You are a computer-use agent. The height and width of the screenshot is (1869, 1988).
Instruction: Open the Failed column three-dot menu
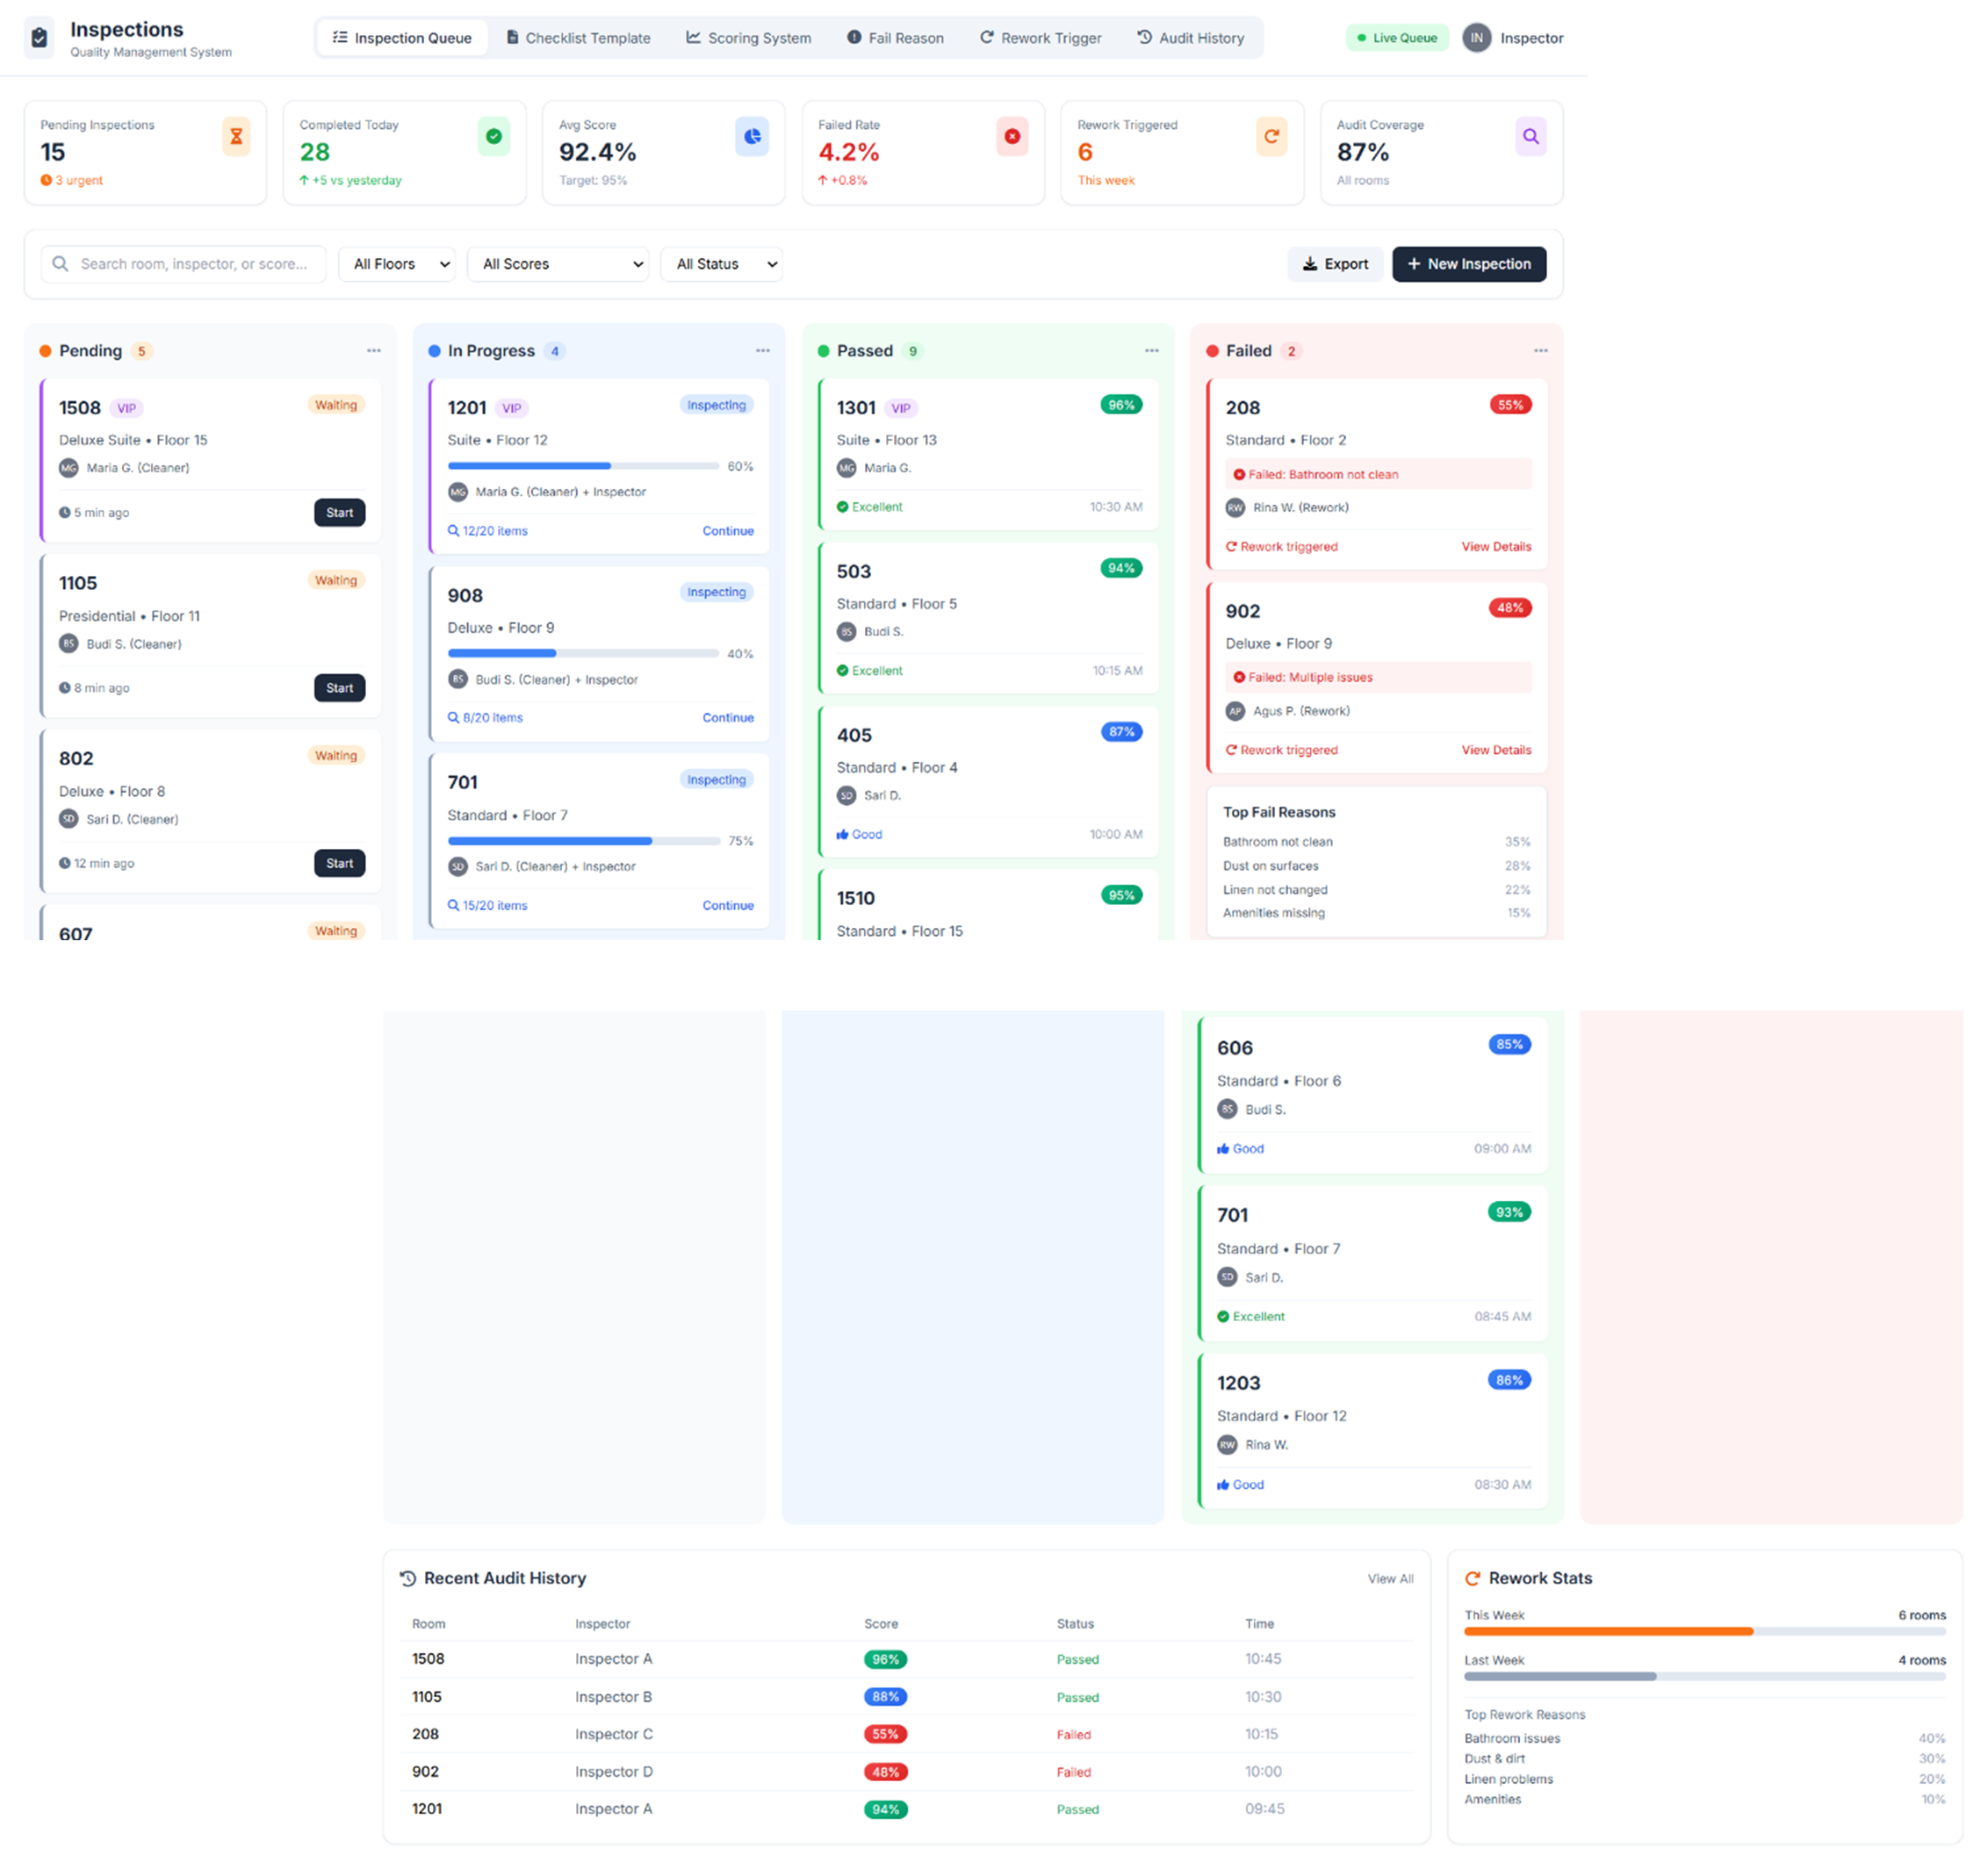1540,351
